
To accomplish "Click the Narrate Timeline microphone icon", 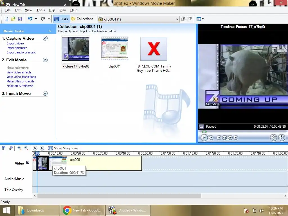I will [10, 148].
